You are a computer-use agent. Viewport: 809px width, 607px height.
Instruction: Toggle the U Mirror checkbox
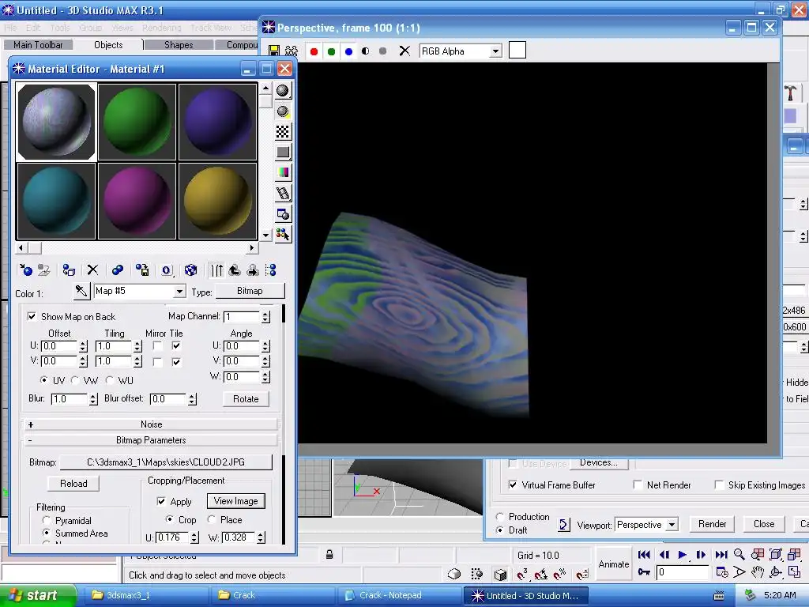click(157, 346)
